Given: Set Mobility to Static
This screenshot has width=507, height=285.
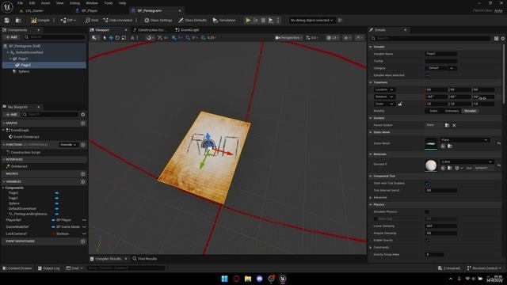Looking at the screenshot, I should coord(433,111).
